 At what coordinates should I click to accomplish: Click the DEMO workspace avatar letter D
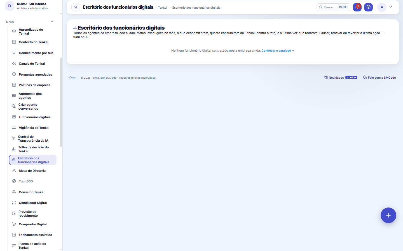coord(10,6)
